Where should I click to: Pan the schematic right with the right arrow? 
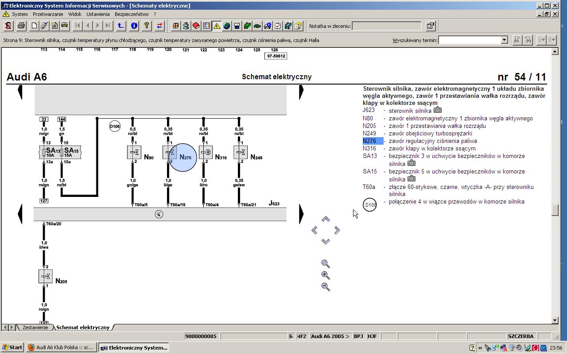click(337, 230)
